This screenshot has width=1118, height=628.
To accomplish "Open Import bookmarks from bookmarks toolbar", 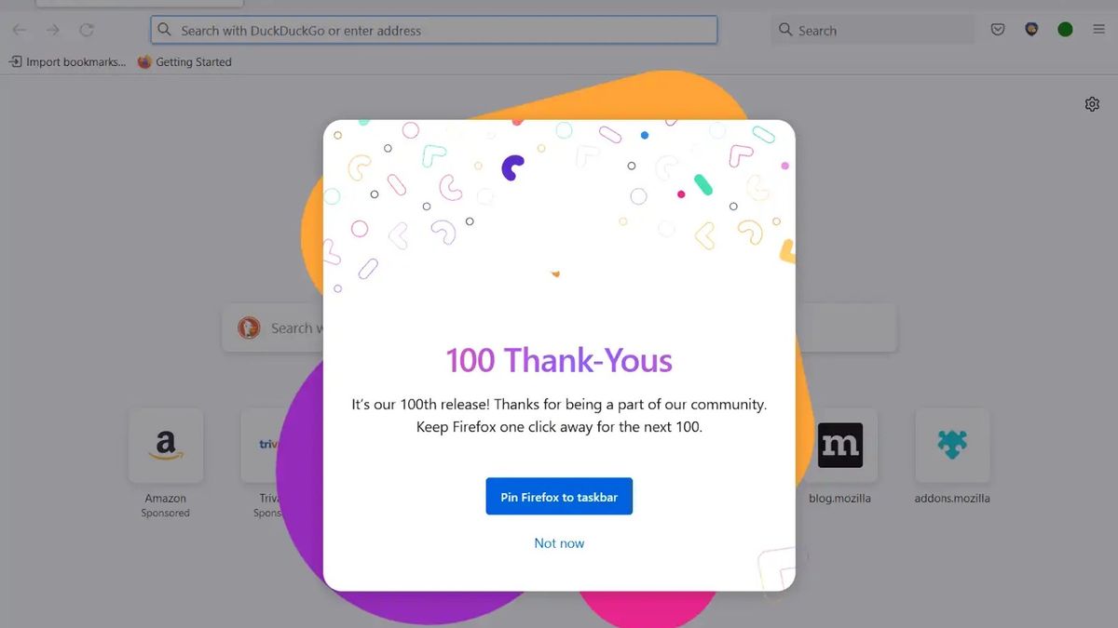I will click(67, 62).
